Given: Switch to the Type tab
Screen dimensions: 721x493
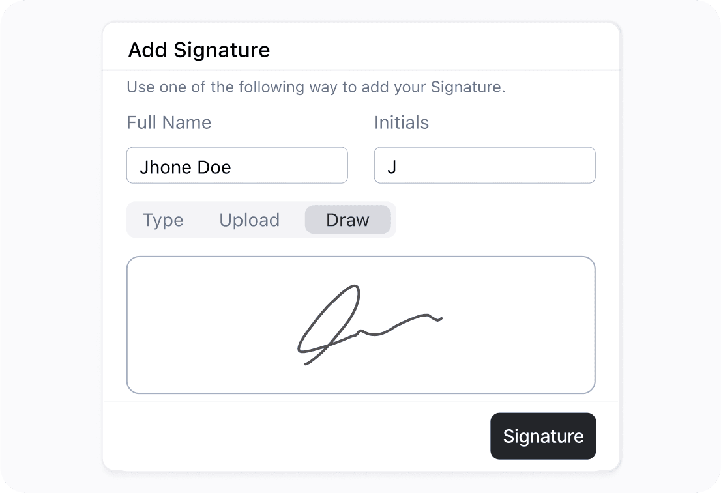Looking at the screenshot, I should tap(163, 220).
